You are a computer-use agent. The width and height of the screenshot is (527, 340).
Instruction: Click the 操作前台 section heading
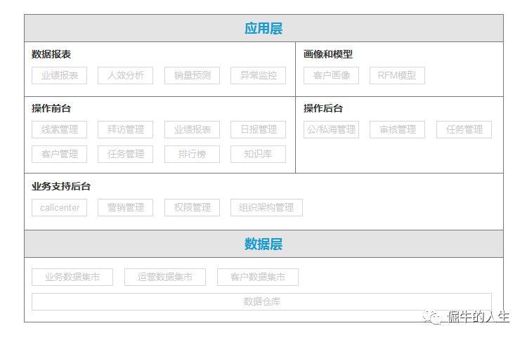point(51,108)
